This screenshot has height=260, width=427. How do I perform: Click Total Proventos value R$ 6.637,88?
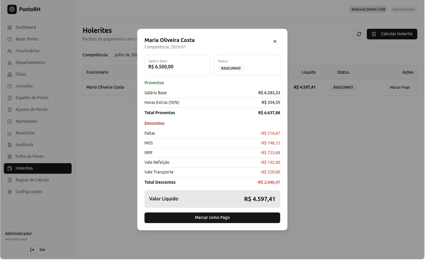pyautogui.click(x=269, y=113)
